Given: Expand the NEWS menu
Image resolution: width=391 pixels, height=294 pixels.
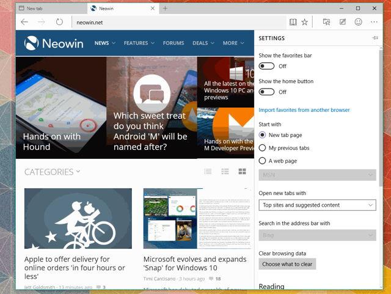Looking at the screenshot, I should (104, 43).
